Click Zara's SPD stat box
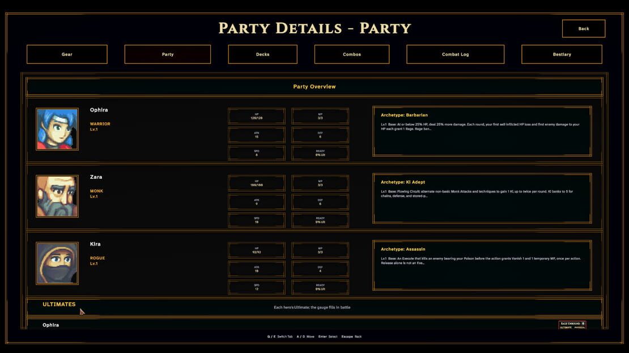Viewport: 629px width, 353px height. click(x=257, y=220)
